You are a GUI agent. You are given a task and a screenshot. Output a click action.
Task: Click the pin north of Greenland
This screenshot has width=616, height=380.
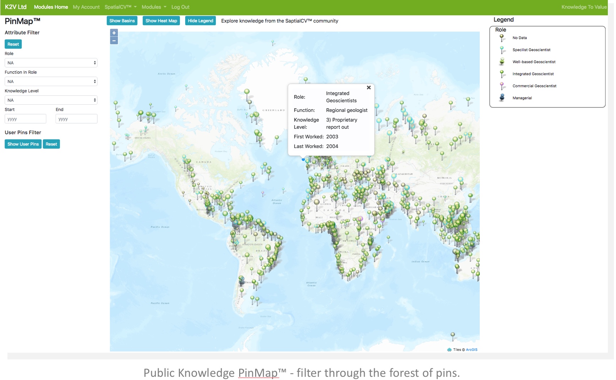click(x=273, y=43)
